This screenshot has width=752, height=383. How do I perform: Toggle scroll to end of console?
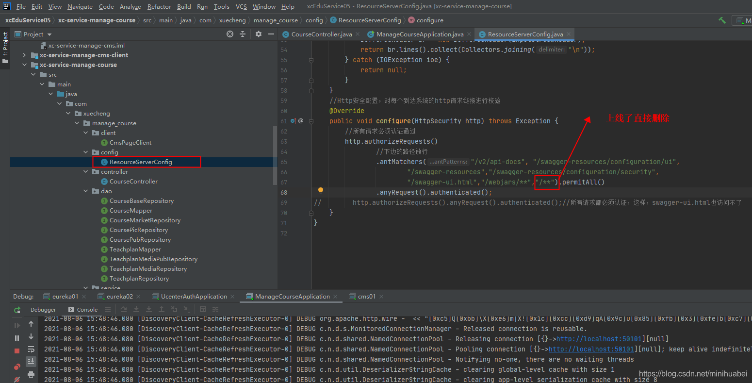pyautogui.click(x=31, y=362)
